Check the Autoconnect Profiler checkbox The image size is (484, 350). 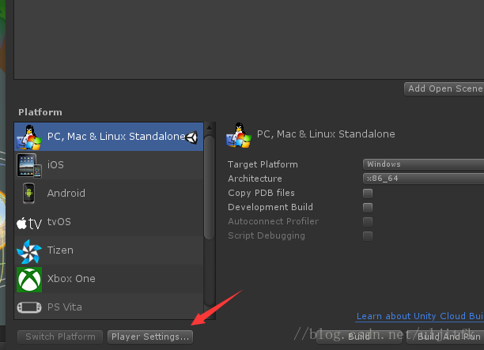point(368,222)
